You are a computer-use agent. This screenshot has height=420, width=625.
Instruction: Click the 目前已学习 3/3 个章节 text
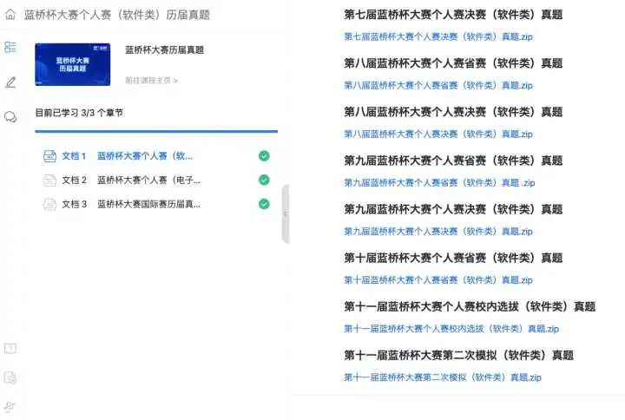click(x=79, y=113)
